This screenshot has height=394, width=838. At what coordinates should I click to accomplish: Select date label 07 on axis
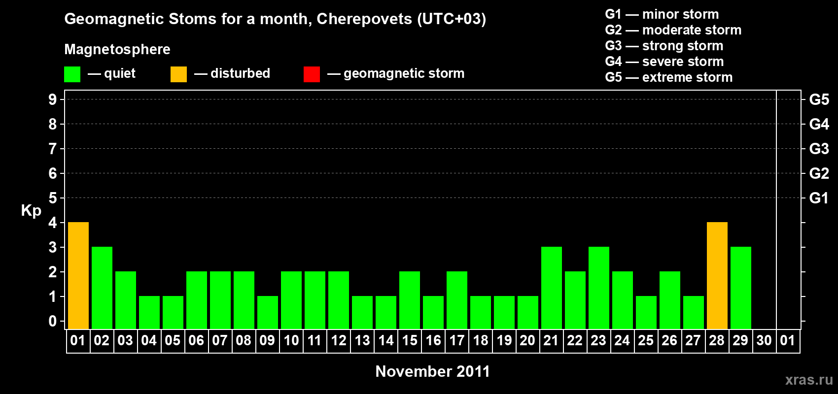(x=220, y=341)
